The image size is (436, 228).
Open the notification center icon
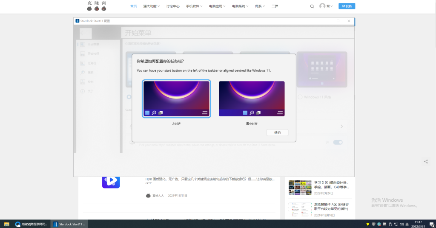[432, 224]
